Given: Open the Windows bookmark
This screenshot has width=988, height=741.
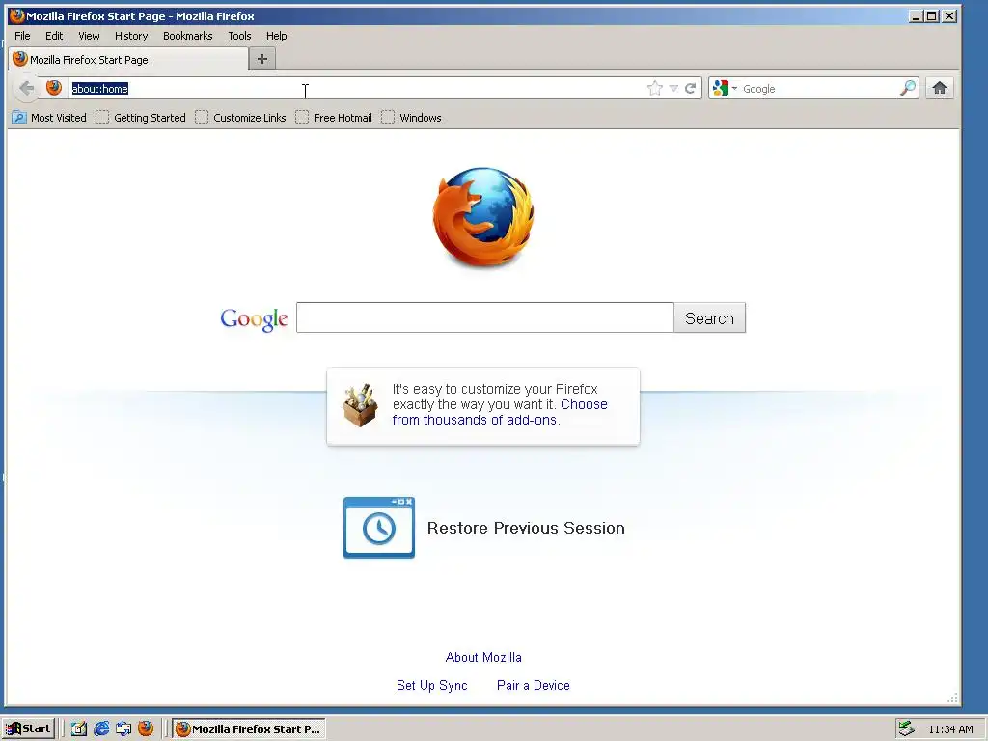Looking at the screenshot, I should [411, 117].
